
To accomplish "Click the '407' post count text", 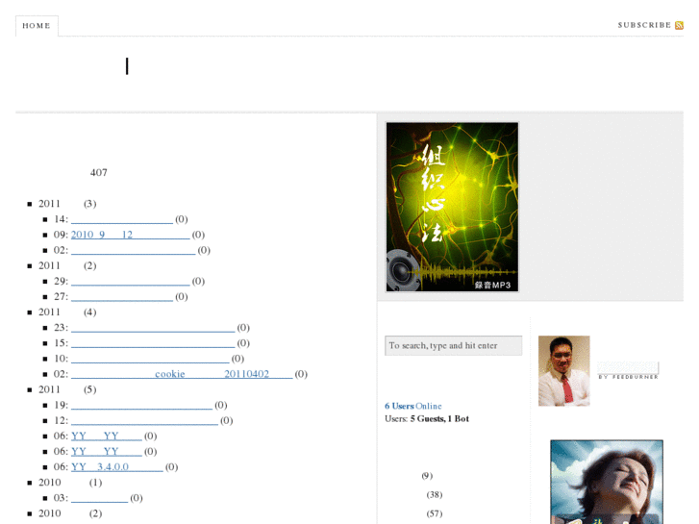I will 98,173.
